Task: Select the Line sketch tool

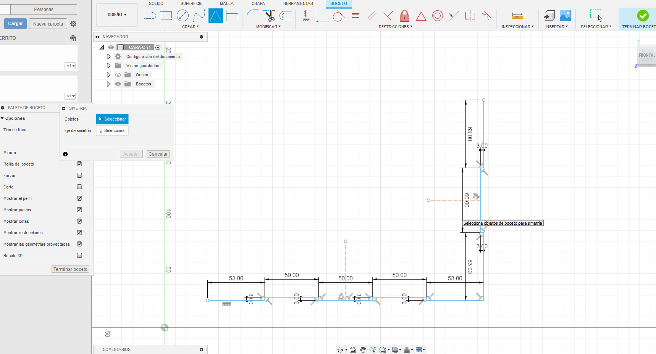Action: click(150, 16)
